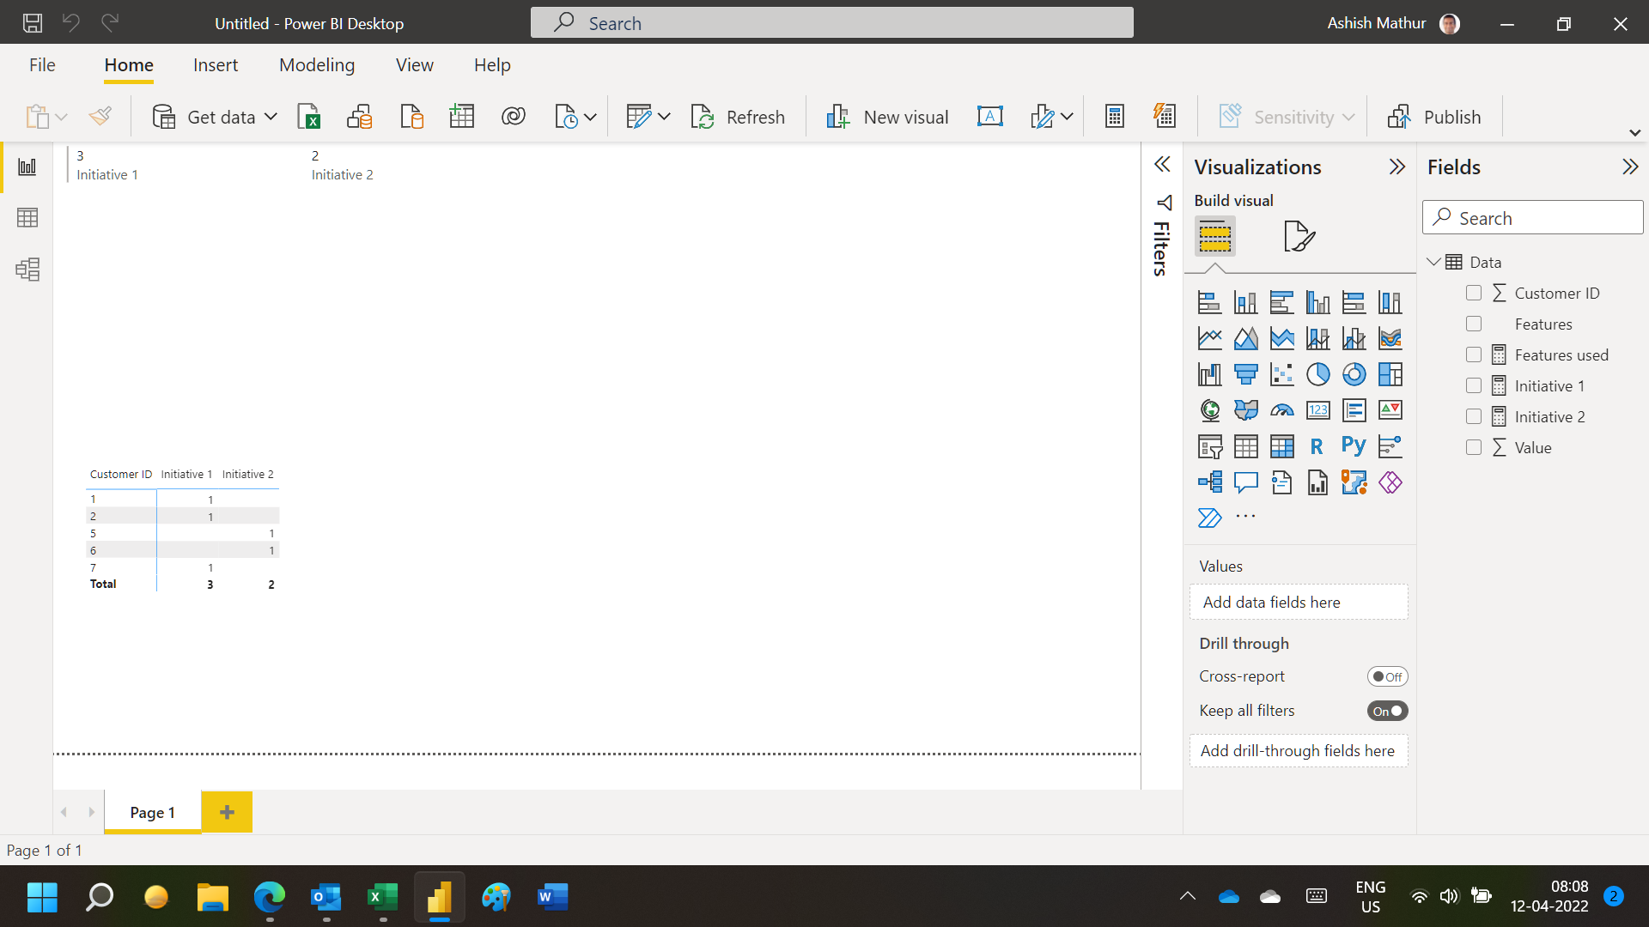Turn on the Cross-report toggle
1649x927 pixels.
1387,676
